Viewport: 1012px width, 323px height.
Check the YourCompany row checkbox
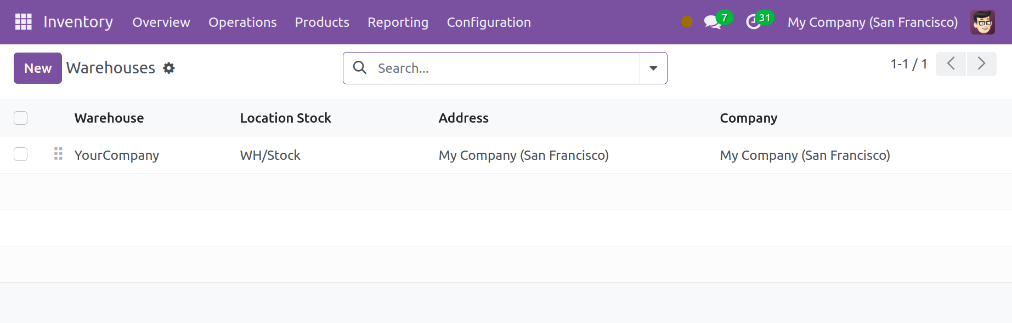(x=21, y=155)
